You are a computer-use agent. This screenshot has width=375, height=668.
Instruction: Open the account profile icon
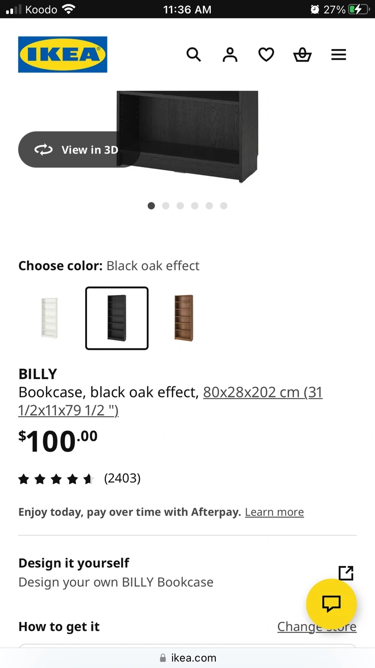(230, 55)
